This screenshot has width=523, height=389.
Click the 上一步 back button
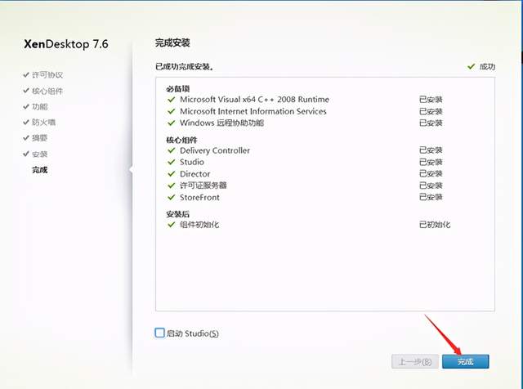(415, 361)
